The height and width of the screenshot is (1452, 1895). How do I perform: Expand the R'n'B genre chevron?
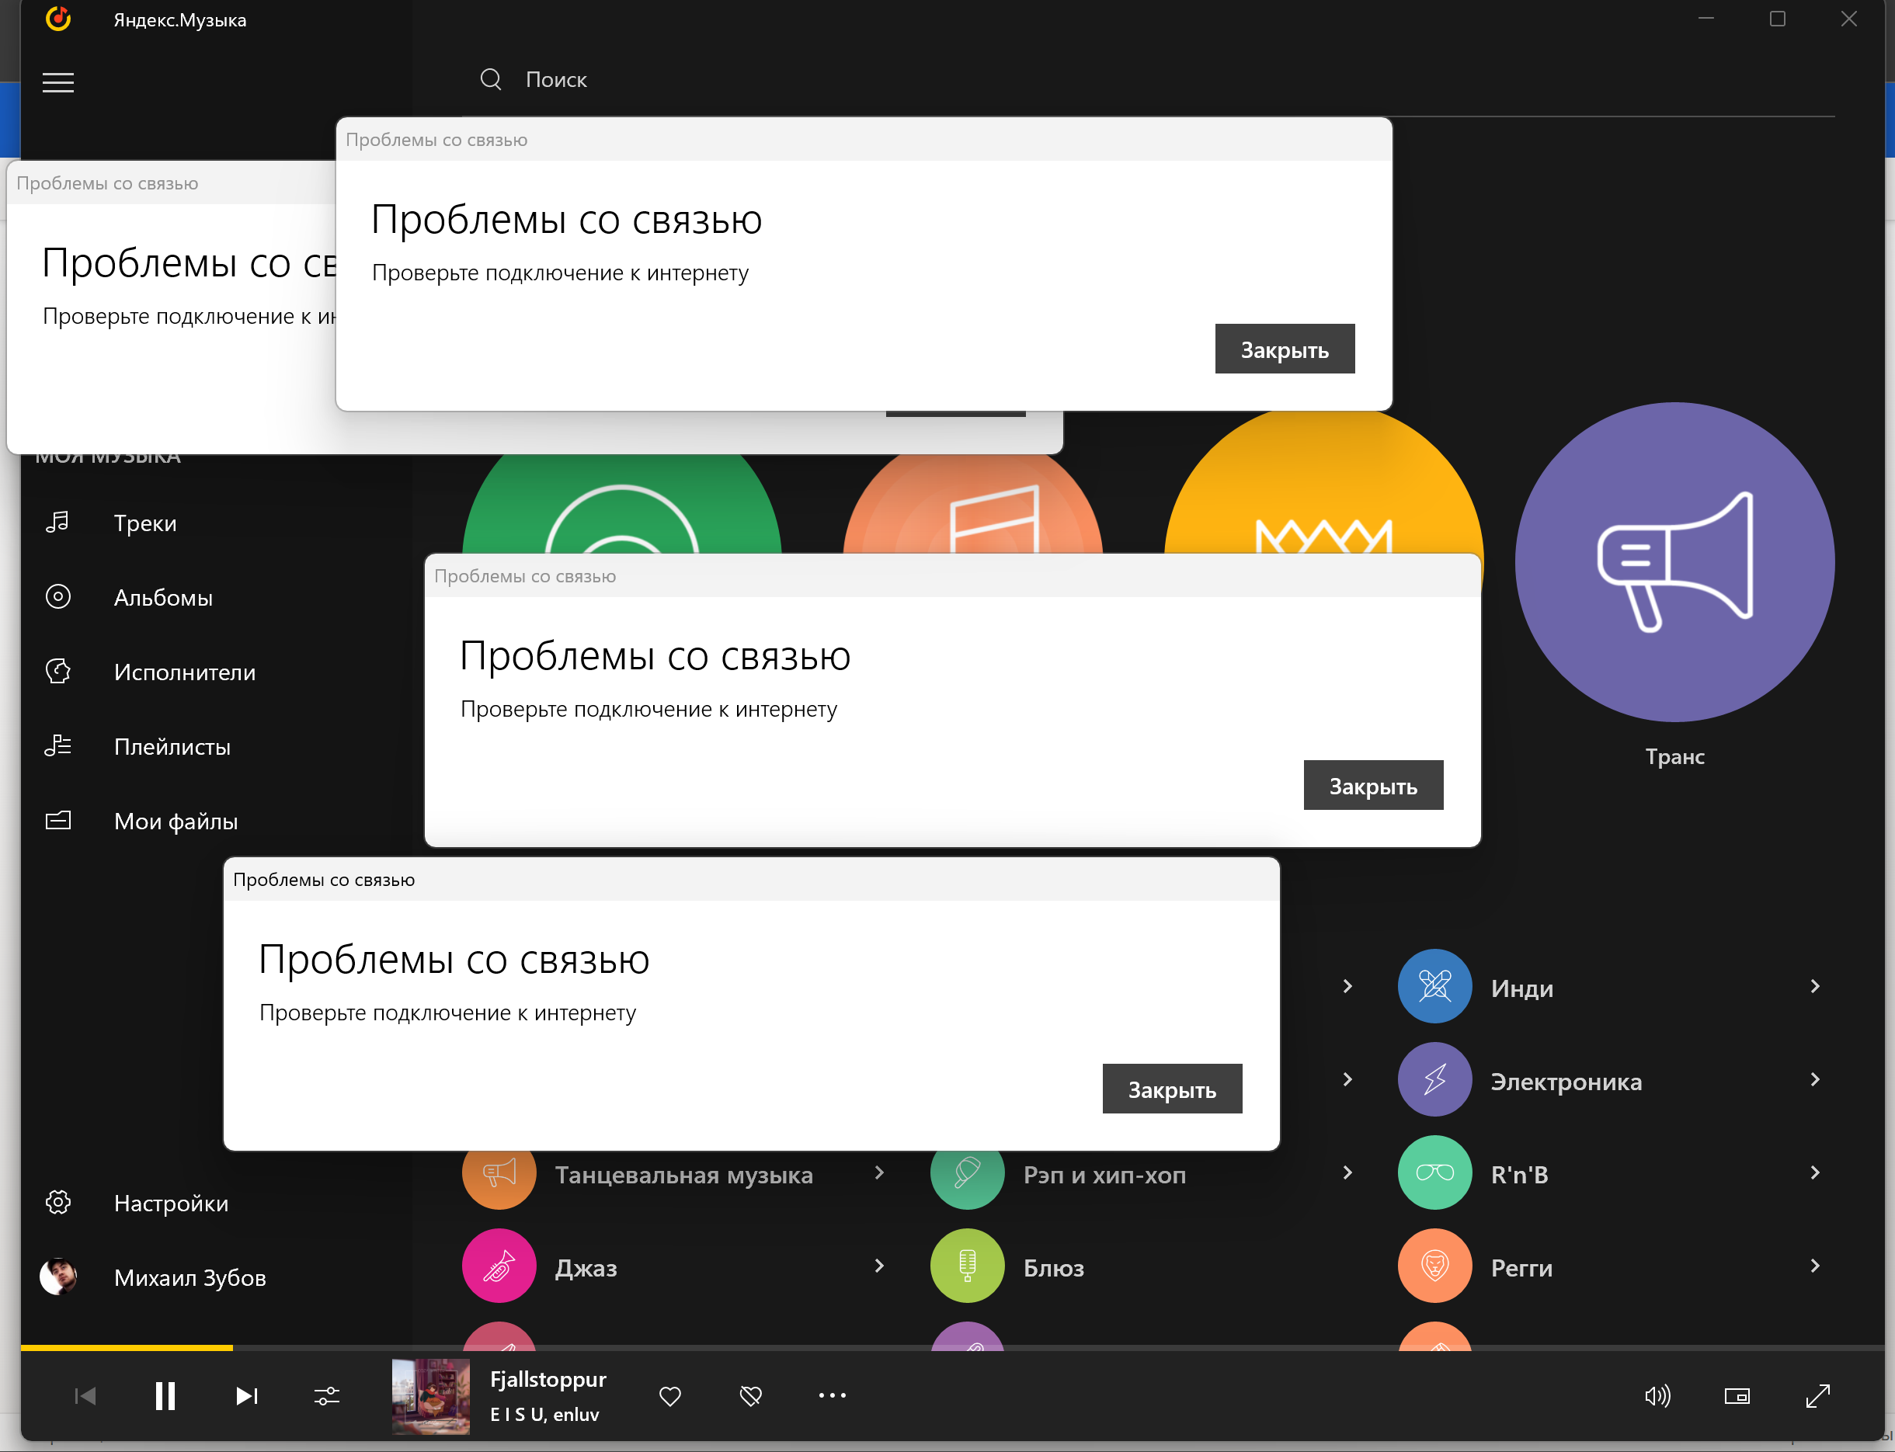[1814, 1172]
